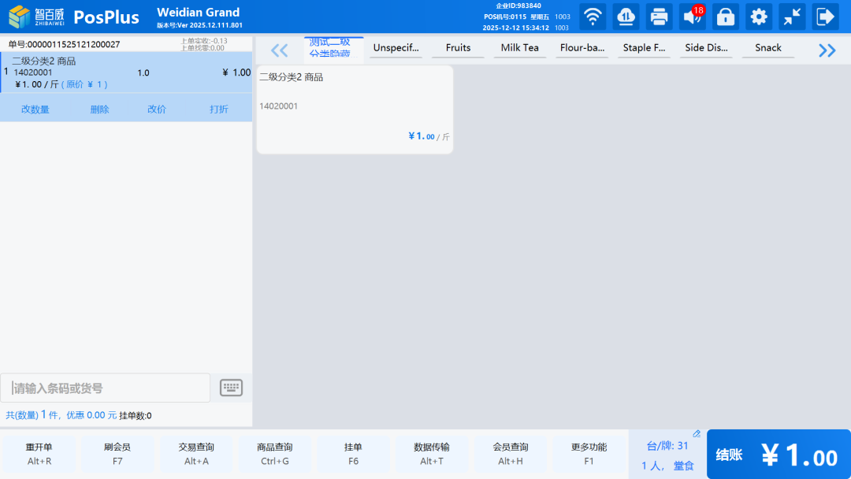Click 删除 to remove cart item
The width and height of the screenshot is (851, 479).
click(99, 110)
